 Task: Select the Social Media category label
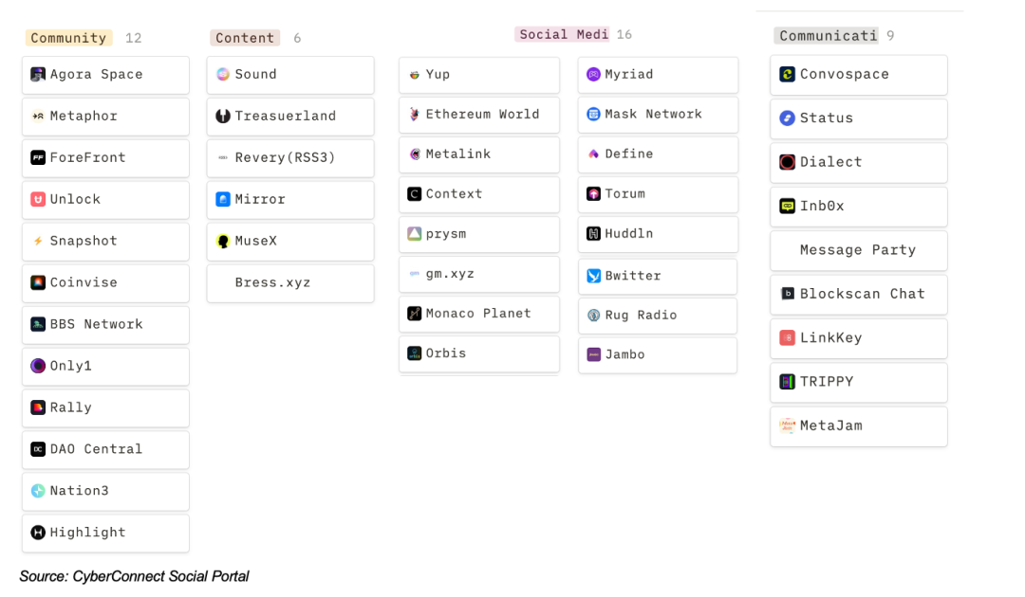pyautogui.click(x=563, y=34)
